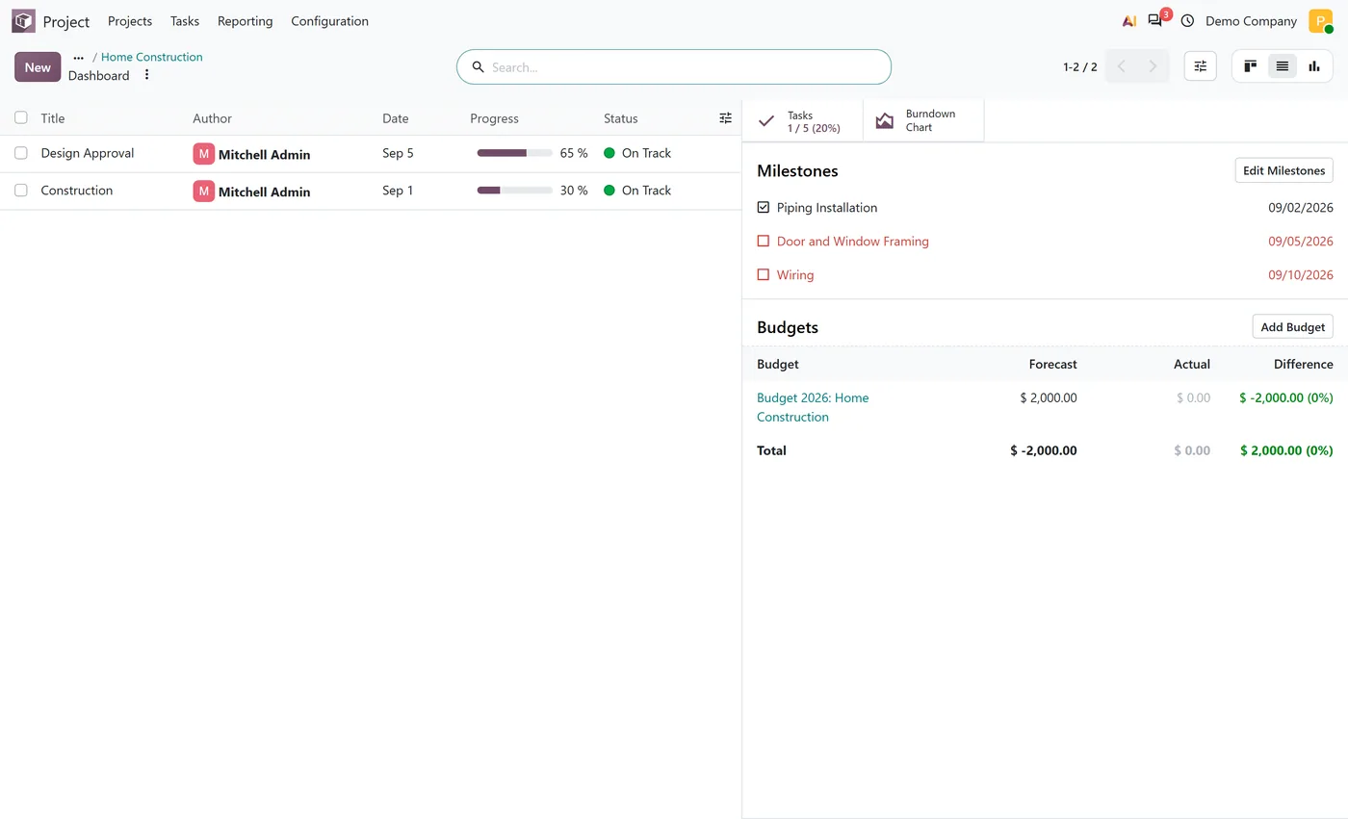The image size is (1348, 819).
Task: Sort the list by the Date column
Action: [x=396, y=118]
